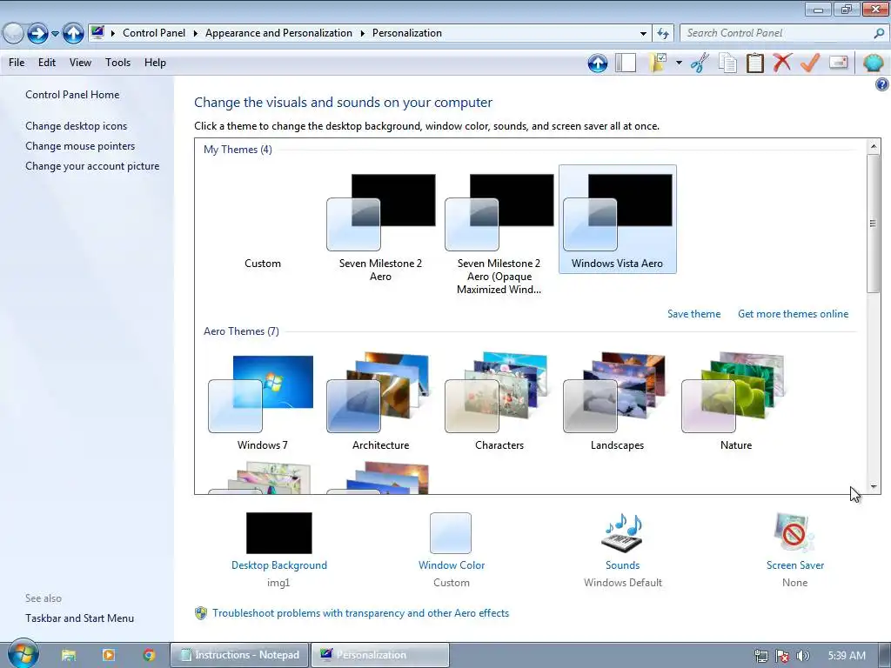Click the Action Center flag tray icon

pos(782,656)
